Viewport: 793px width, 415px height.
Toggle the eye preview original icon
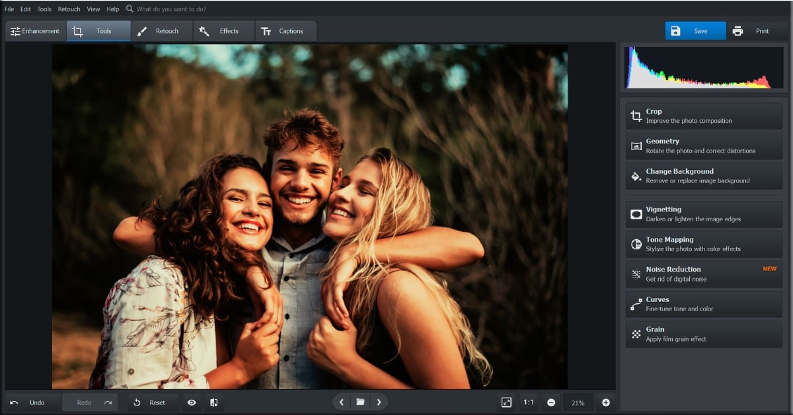point(192,402)
